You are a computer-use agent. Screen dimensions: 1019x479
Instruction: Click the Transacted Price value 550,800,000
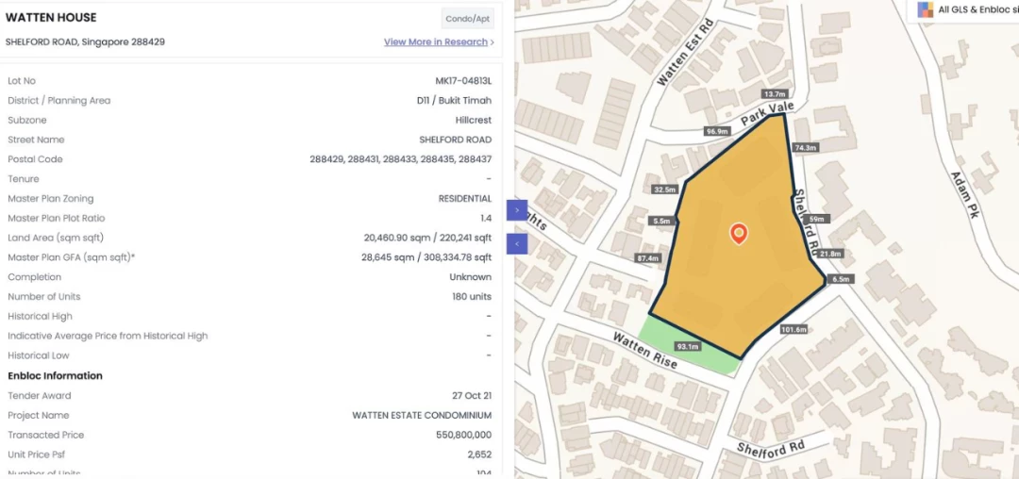(x=463, y=435)
